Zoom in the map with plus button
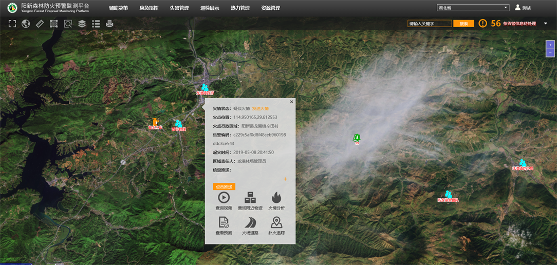The height and width of the screenshot is (265, 557). tap(550, 45)
